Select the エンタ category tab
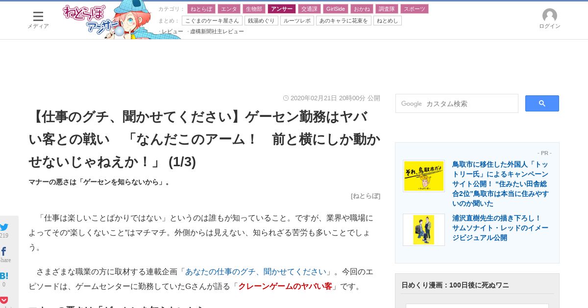 229,9
